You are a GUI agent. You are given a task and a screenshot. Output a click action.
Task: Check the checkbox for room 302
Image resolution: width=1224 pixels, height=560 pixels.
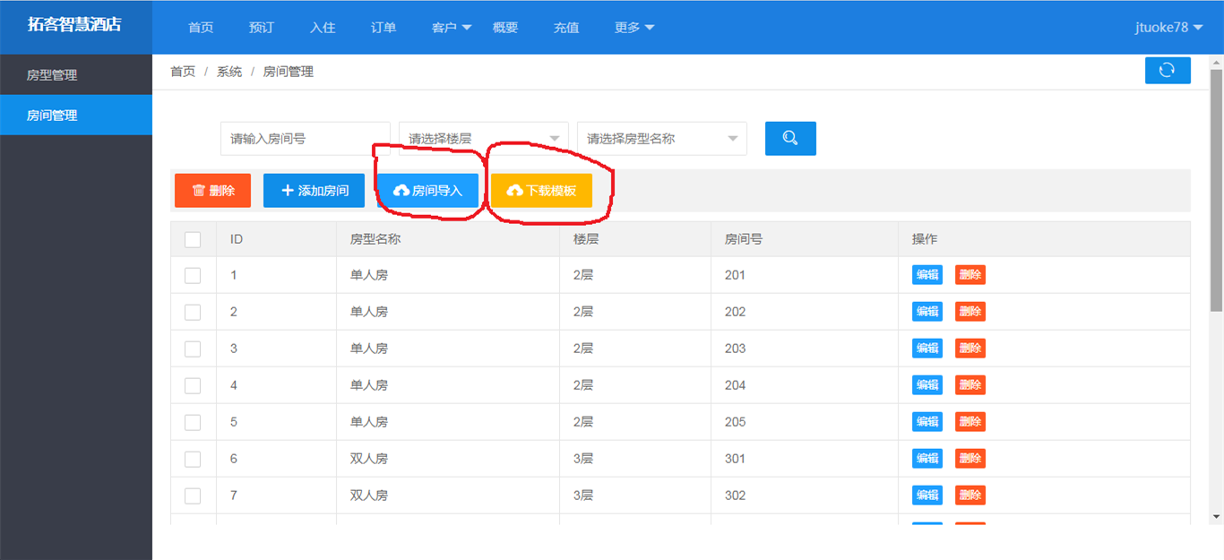[193, 495]
